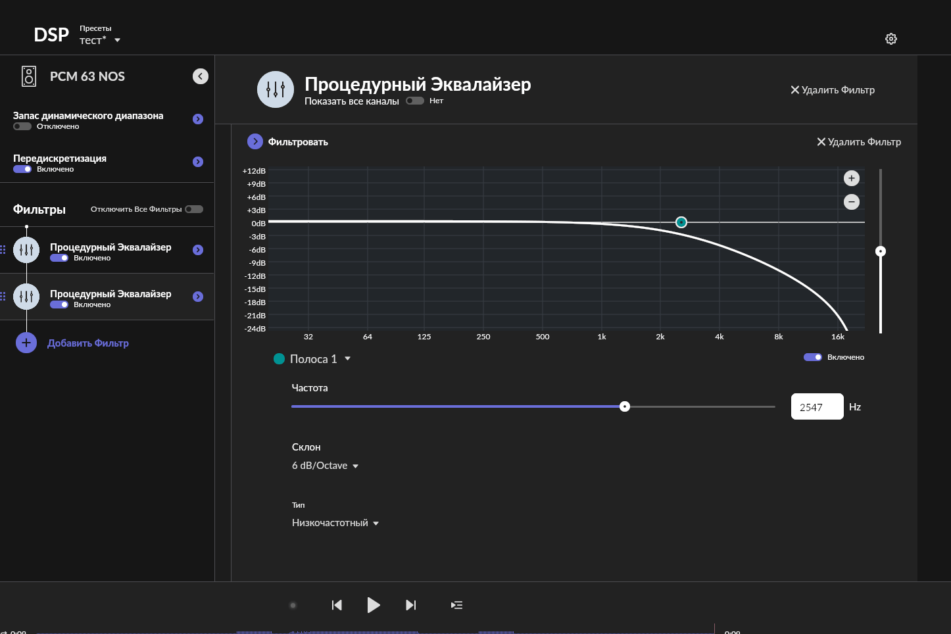Open the Передискретизация settings arrow
951x634 pixels.
tap(198, 162)
